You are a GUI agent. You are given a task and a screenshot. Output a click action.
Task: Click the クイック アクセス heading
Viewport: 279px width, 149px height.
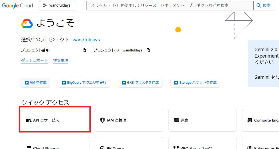[45, 102]
